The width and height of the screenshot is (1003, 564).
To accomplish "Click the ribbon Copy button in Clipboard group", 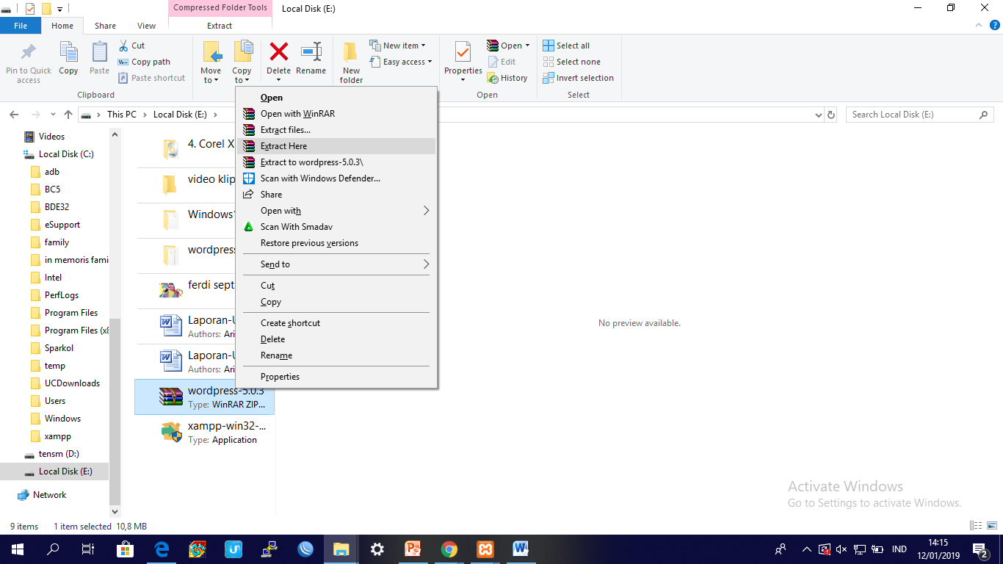I will click(68, 59).
